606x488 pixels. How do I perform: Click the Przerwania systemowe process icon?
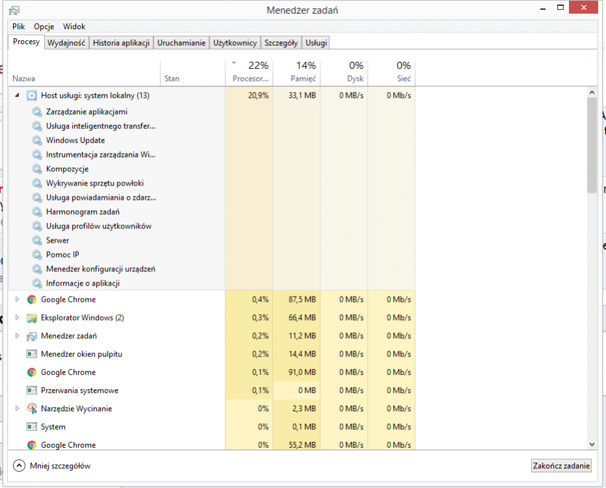coord(32,390)
